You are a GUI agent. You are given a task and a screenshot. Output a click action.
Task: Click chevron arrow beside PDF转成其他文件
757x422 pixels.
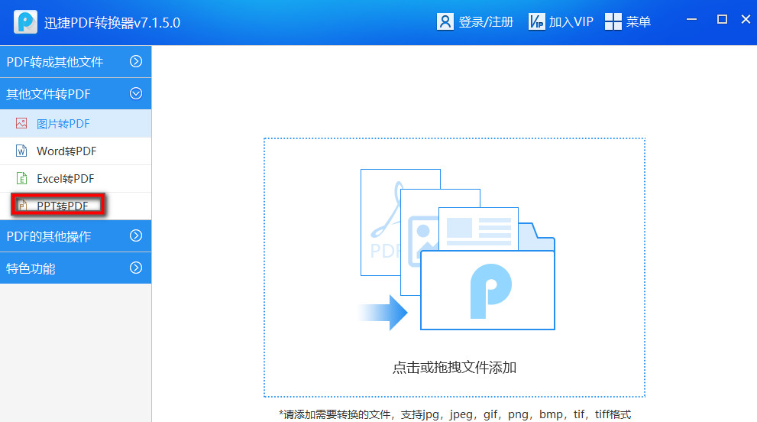136,61
